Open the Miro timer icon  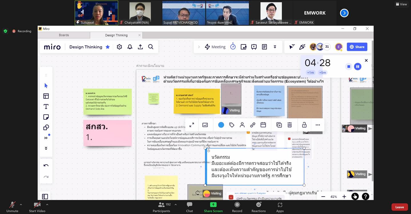pos(233,47)
